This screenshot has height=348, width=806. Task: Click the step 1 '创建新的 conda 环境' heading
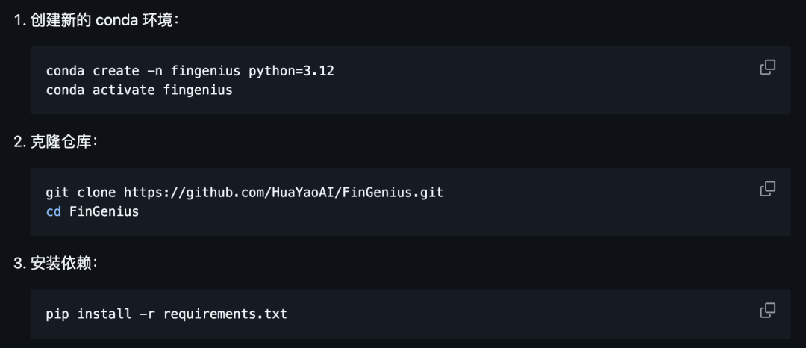pyautogui.click(x=103, y=20)
